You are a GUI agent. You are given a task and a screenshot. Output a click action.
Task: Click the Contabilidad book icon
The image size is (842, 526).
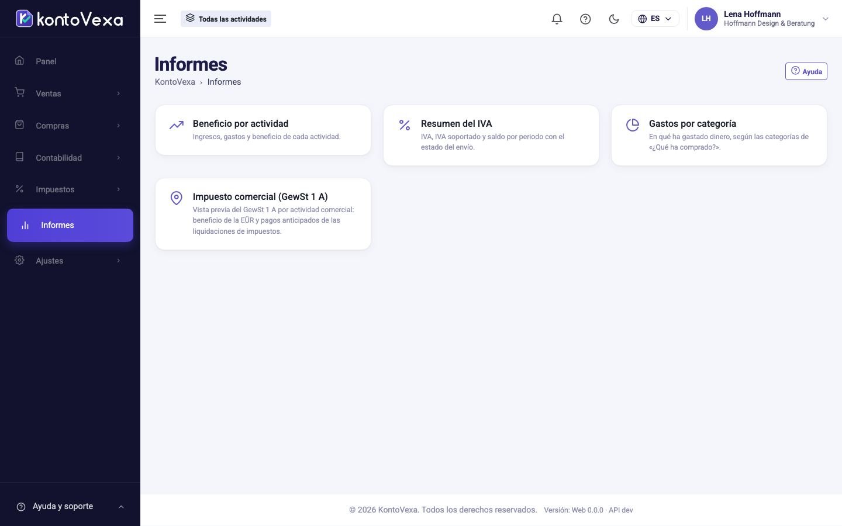[x=19, y=157]
